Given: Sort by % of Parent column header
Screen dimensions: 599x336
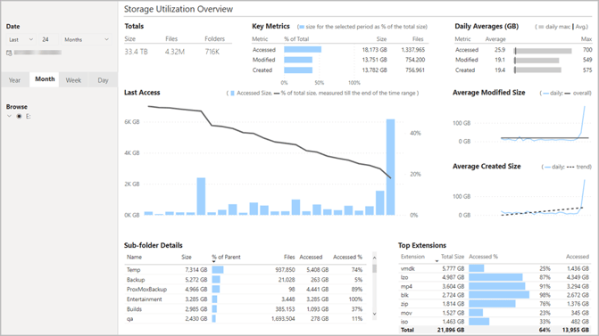Looking at the screenshot, I should coord(226,257).
